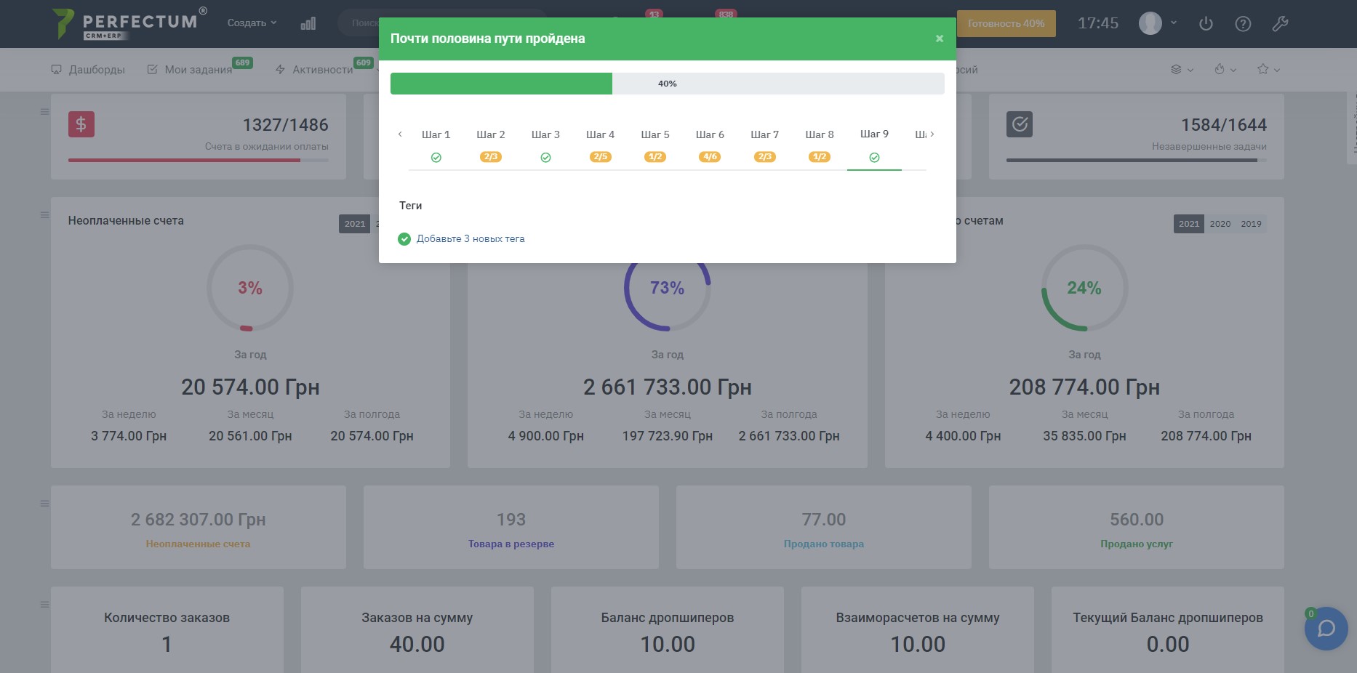Open the 'Мои задания' menu item
Viewport: 1357px width, 673px height.
tap(191, 70)
